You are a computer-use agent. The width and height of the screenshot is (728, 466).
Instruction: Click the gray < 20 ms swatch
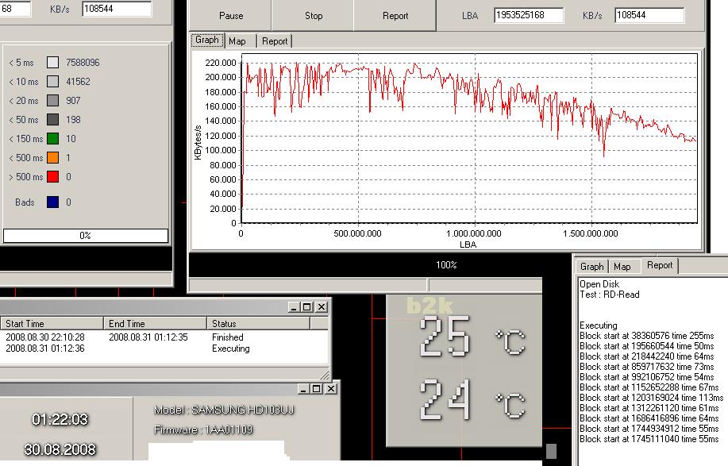point(53,100)
